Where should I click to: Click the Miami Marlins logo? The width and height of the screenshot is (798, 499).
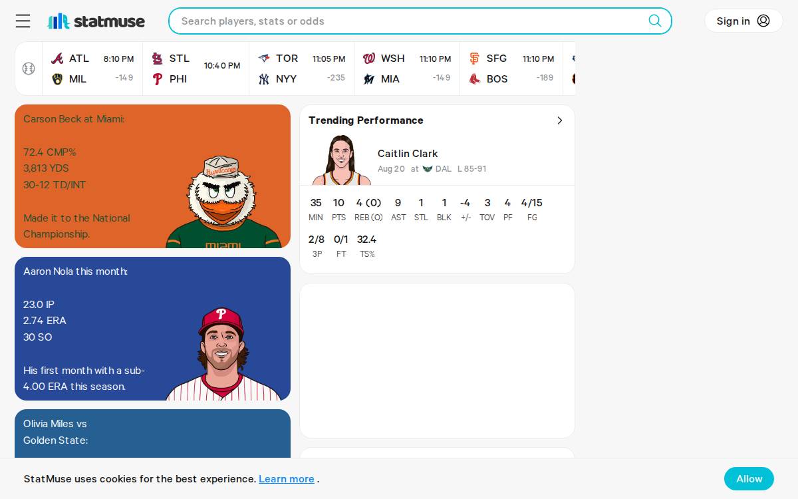[369, 79]
